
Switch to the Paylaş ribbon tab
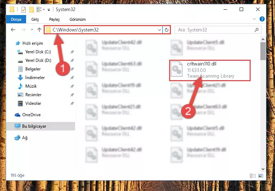54,19
